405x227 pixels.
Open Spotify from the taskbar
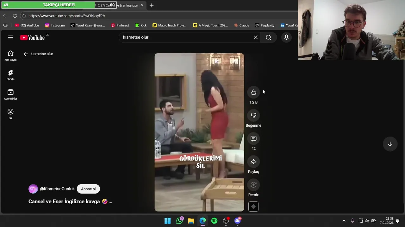tap(214, 221)
